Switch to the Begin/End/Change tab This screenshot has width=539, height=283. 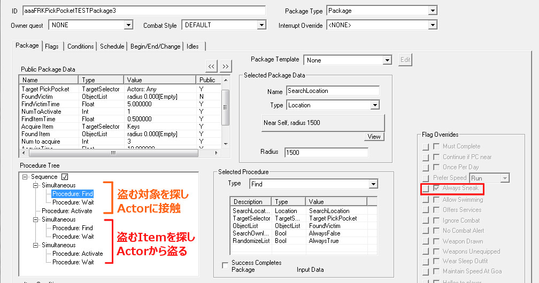(156, 46)
